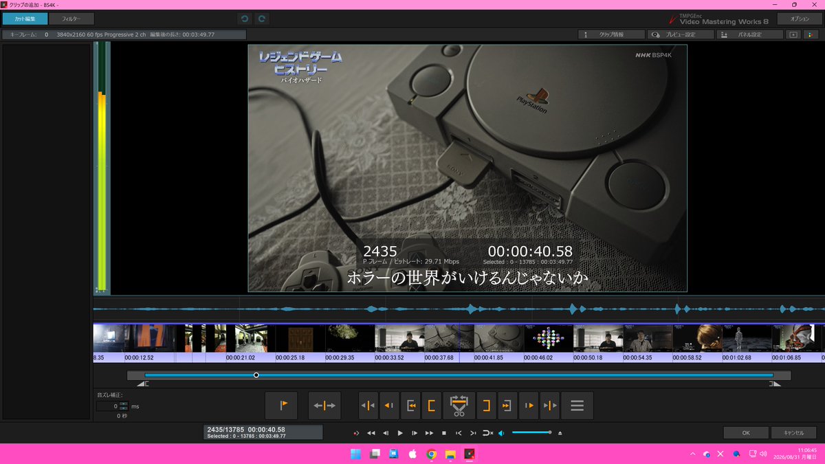Click the split at current position button
Image resolution: width=825 pixels, height=464 pixels.
[x=324, y=406]
